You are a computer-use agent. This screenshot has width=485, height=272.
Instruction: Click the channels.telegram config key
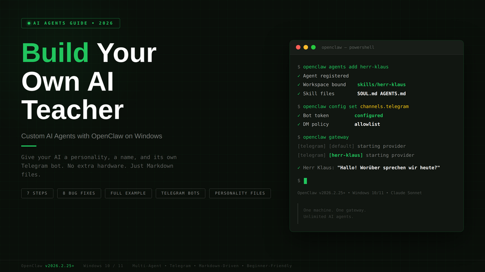384,106
